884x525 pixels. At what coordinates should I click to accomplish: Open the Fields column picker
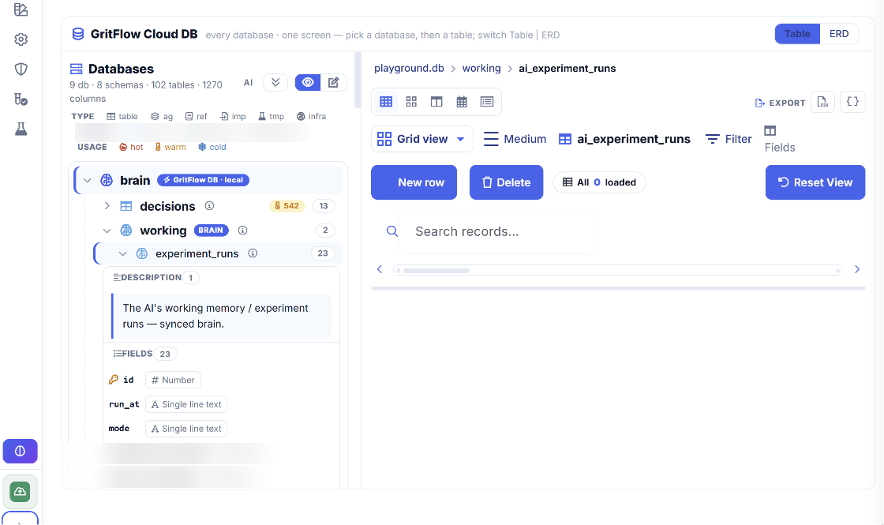click(780, 139)
